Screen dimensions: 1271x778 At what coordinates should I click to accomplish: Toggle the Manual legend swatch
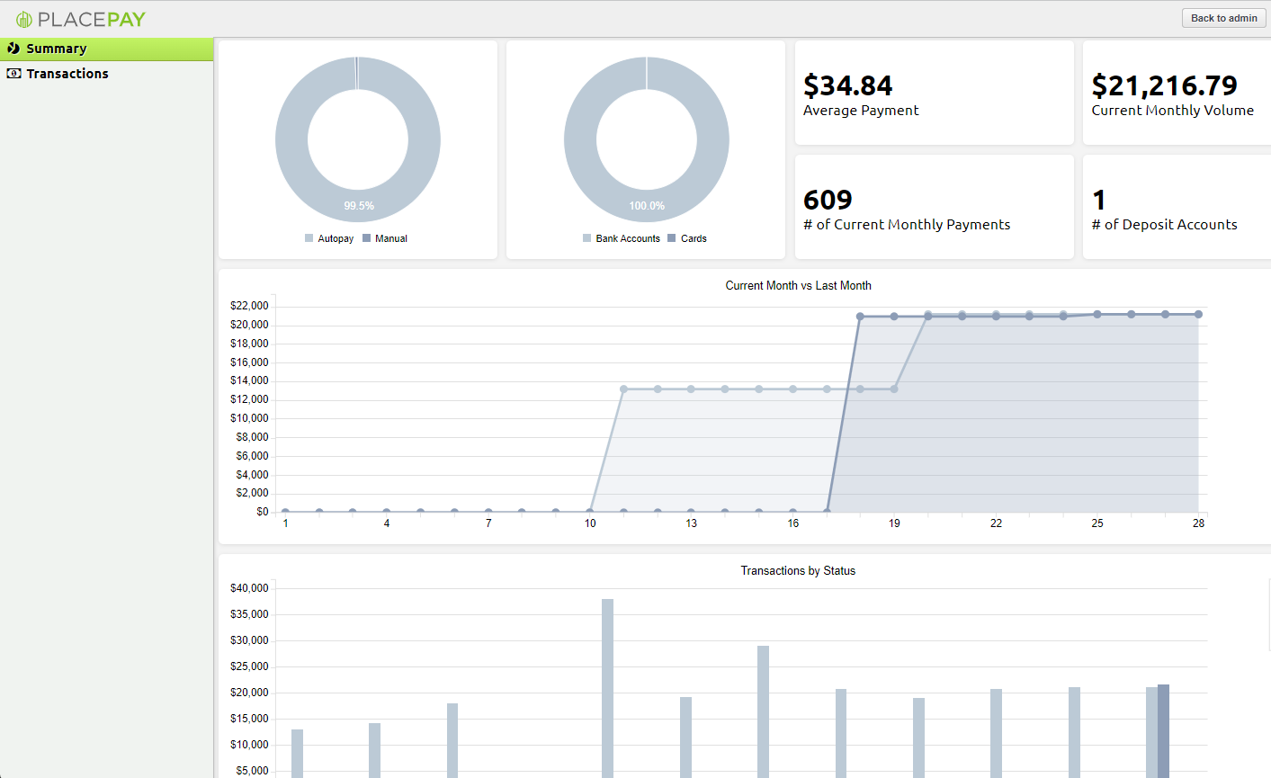[x=366, y=238]
